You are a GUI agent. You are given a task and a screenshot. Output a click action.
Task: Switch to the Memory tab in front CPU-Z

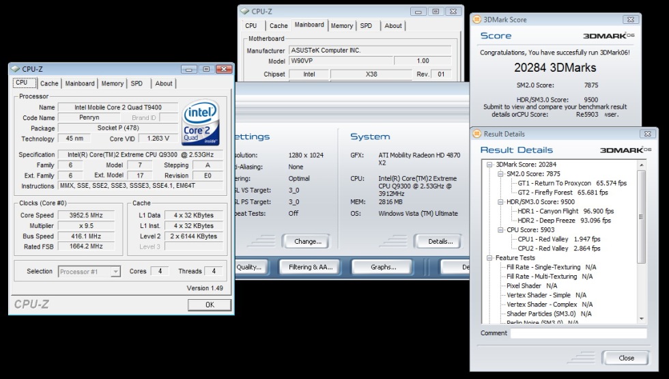click(112, 83)
